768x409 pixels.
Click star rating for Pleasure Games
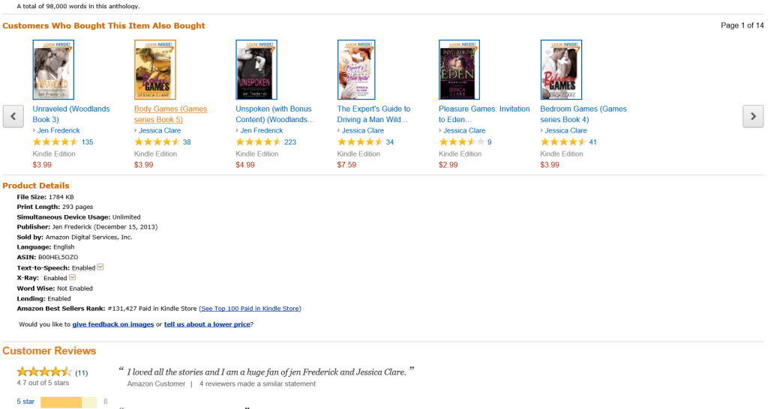[x=461, y=142]
